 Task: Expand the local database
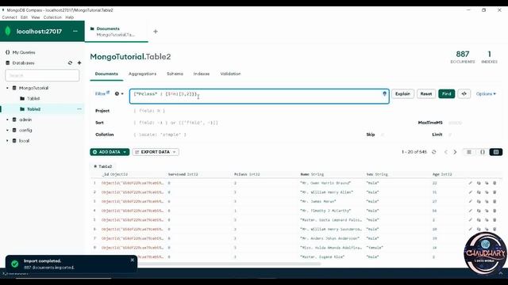coord(7,141)
